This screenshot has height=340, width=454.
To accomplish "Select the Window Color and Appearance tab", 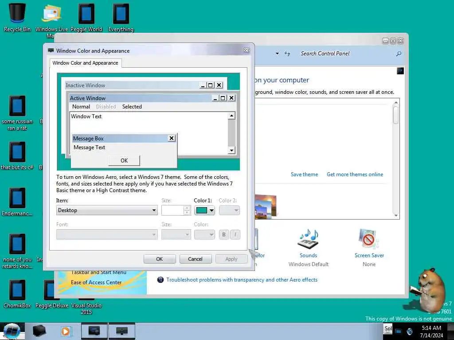I will tap(86, 63).
